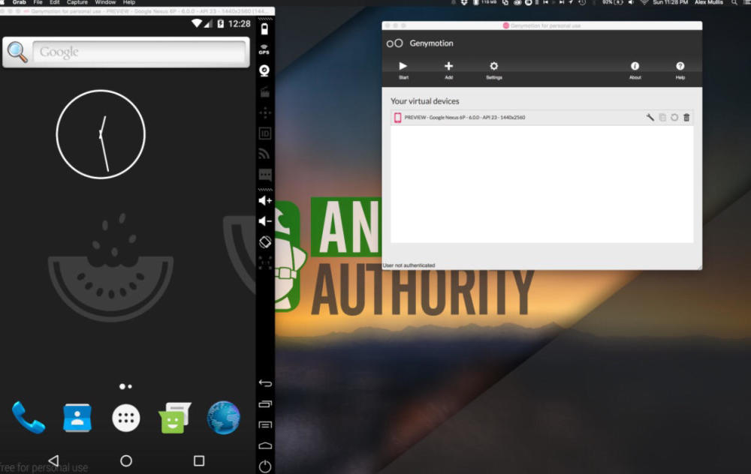Increase emulator volume
The width and height of the screenshot is (751, 474).
pos(265,200)
